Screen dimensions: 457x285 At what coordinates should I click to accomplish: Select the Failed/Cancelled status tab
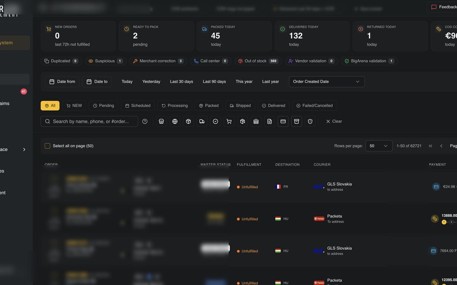click(x=314, y=106)
